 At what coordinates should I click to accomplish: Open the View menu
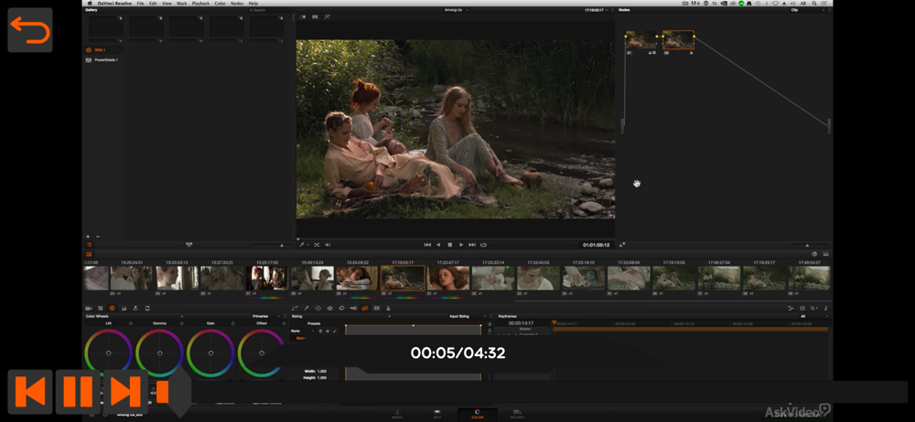point(167,4)
